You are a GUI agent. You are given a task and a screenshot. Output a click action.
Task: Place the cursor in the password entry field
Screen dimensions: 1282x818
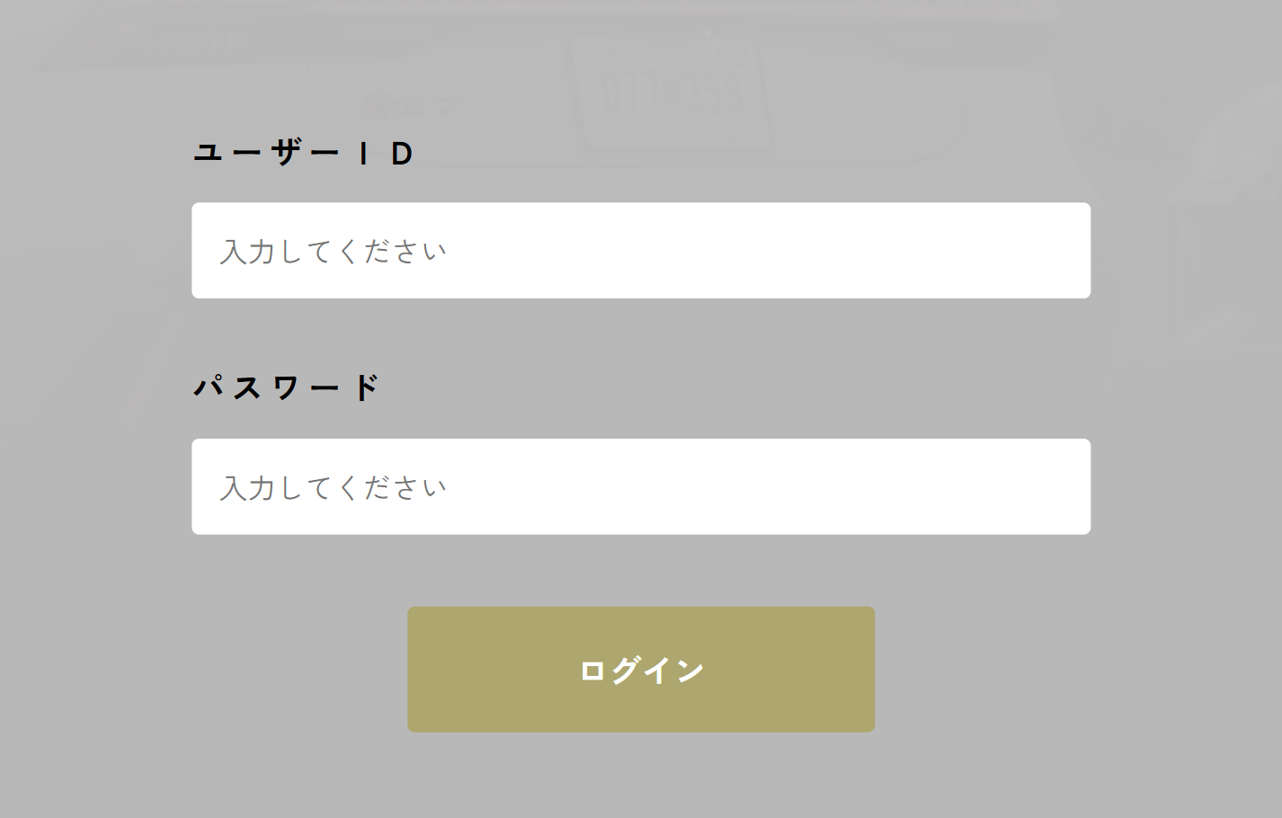(x=640, y=486)
